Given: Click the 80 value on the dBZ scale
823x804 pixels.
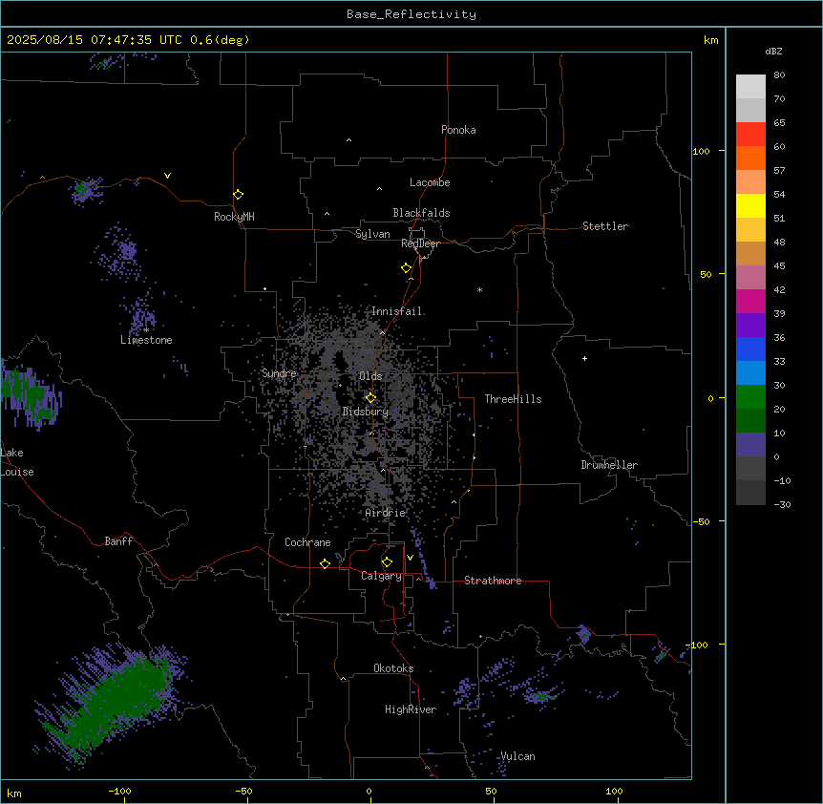Looking at the screenshot, I should click(x=779, y=75).
